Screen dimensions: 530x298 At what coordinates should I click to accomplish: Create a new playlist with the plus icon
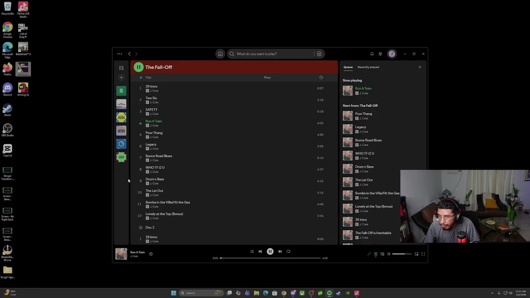click(121, 77)
